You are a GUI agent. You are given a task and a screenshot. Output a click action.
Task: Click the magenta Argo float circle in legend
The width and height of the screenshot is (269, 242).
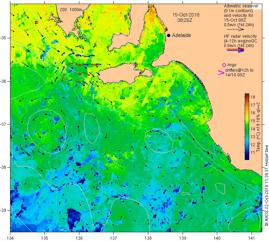(224, 65)
